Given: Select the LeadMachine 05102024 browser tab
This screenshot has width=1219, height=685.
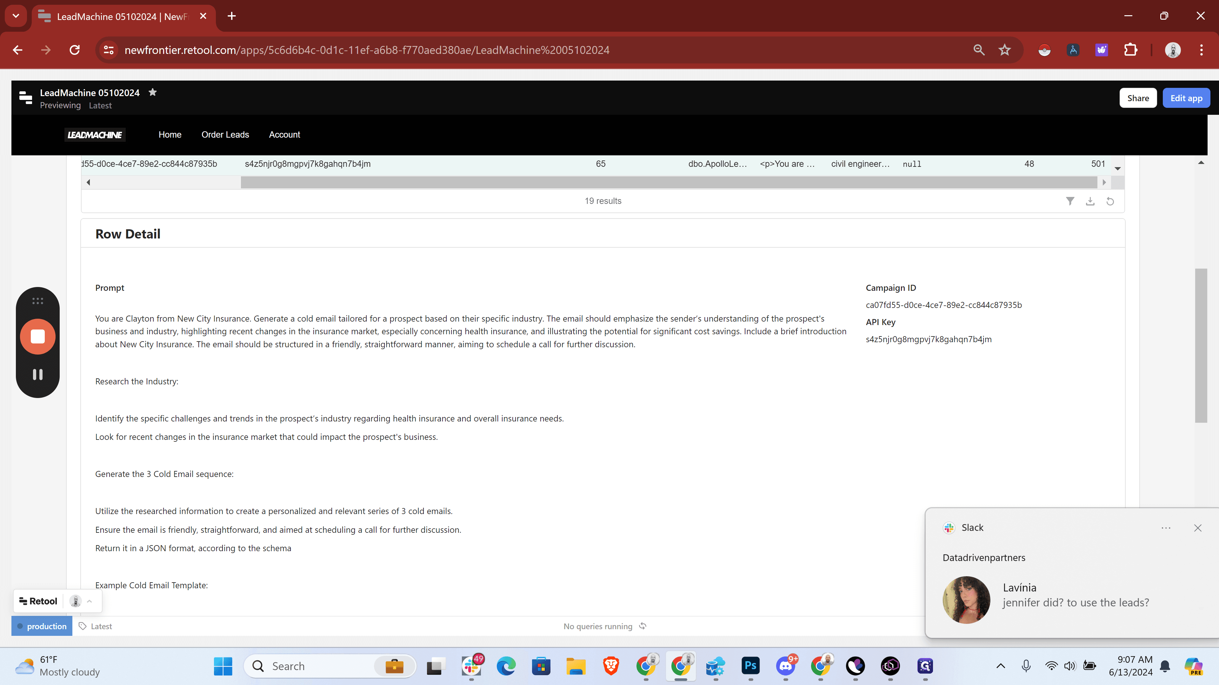Looking at the screenshot, I should point(123,16).
